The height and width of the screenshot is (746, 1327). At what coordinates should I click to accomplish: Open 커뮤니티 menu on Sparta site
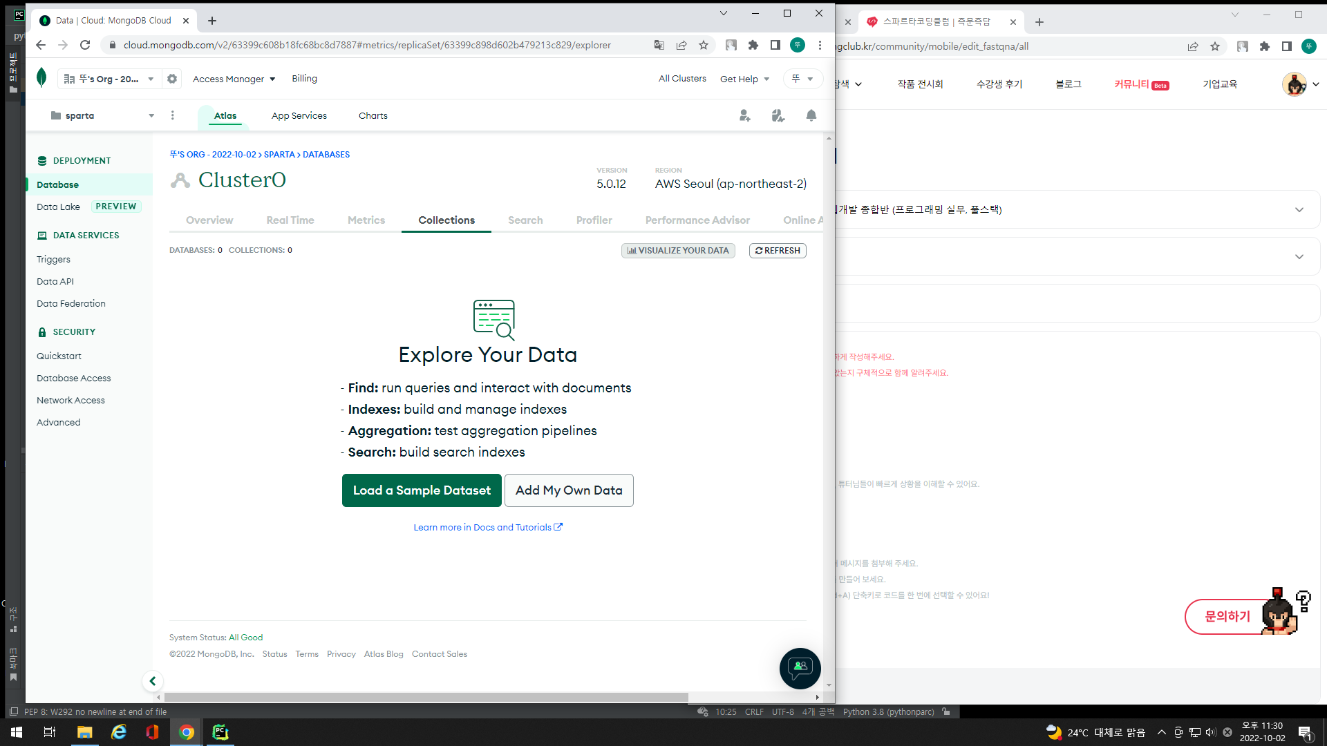coord(1141,84)
